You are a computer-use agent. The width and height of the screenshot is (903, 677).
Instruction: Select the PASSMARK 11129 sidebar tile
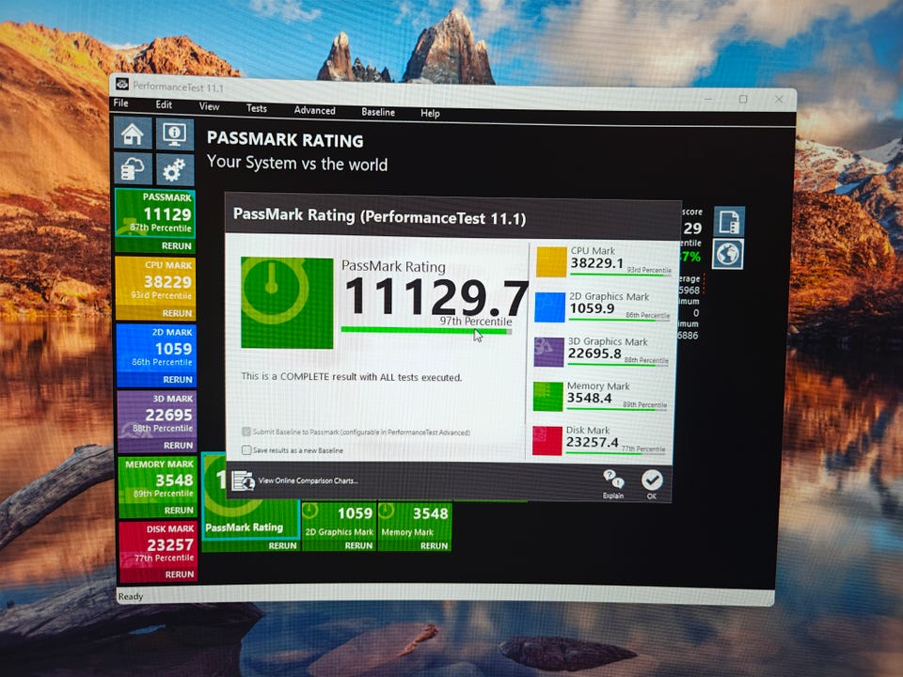point(155,214)
